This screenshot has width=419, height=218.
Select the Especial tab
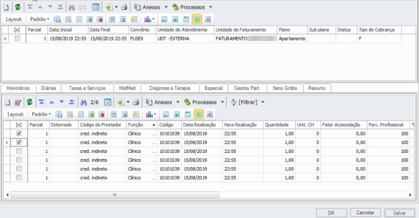pyautogui.click(x=213, y=88)
